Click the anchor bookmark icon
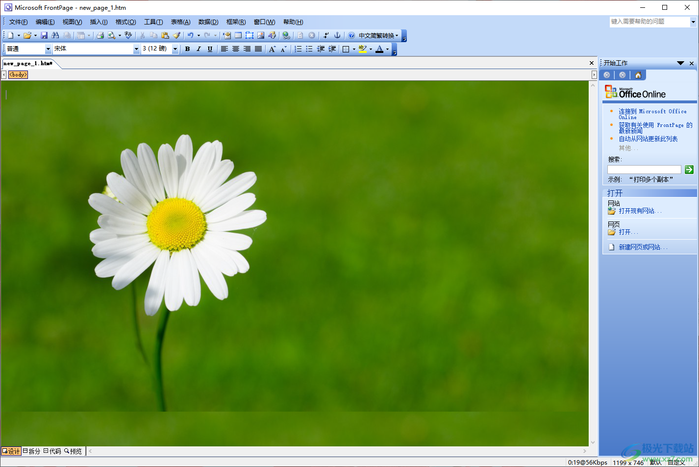Image resolution: width=699 pixels, height=467 pixels. click(x=337, y=35)
